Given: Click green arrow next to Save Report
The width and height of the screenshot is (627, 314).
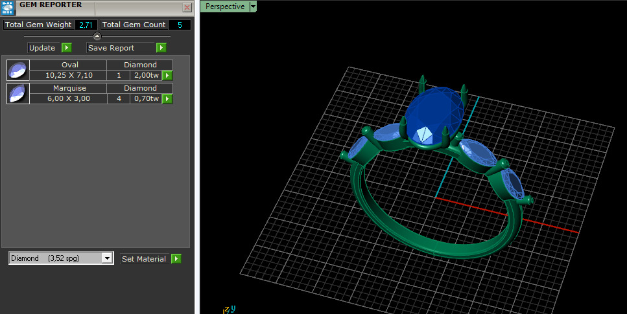Looking at the screenshot, I should pos(161,47).
